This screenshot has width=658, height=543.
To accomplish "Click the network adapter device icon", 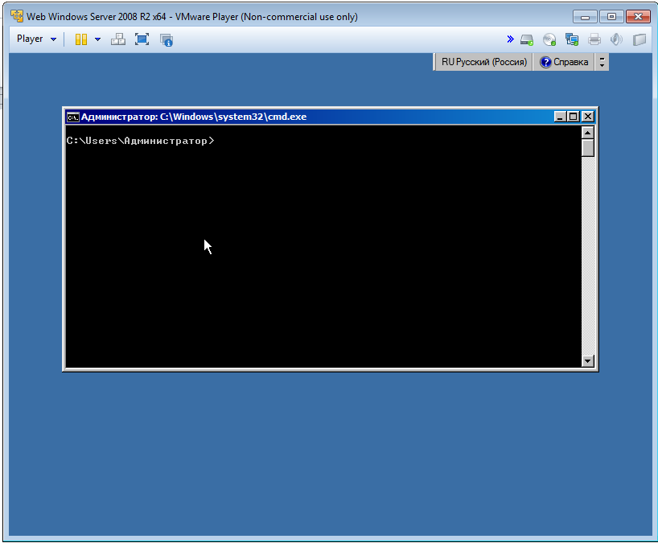I will coord(572,40).
